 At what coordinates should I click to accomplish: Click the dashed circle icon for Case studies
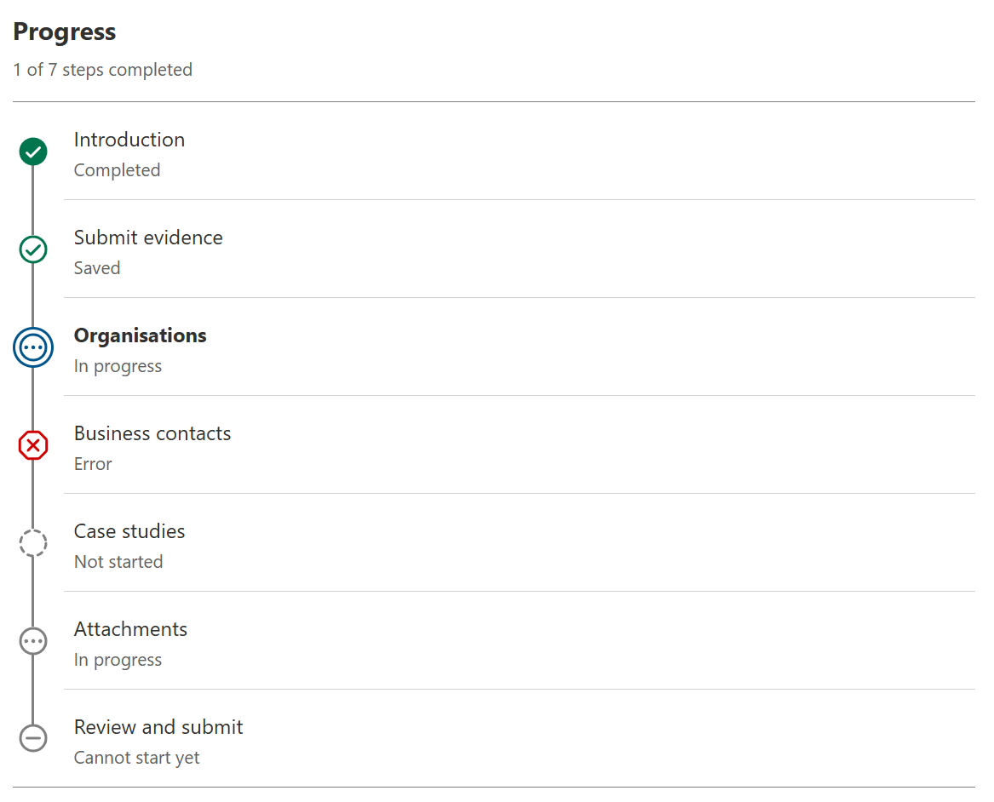coord(33,543)
